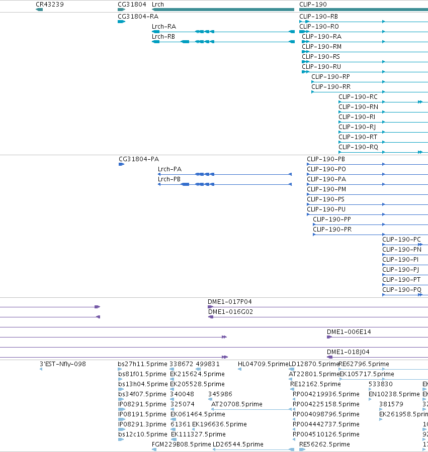Choose transcript CLIP-190-RT
Viewport: 428px width, 452px height.
click(358, 138)
